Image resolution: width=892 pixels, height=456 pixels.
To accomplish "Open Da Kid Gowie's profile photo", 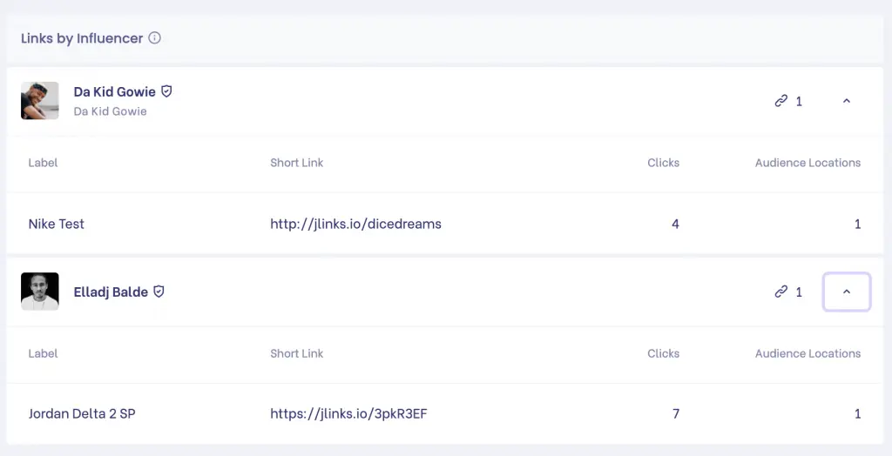I will tap(40, 101).
